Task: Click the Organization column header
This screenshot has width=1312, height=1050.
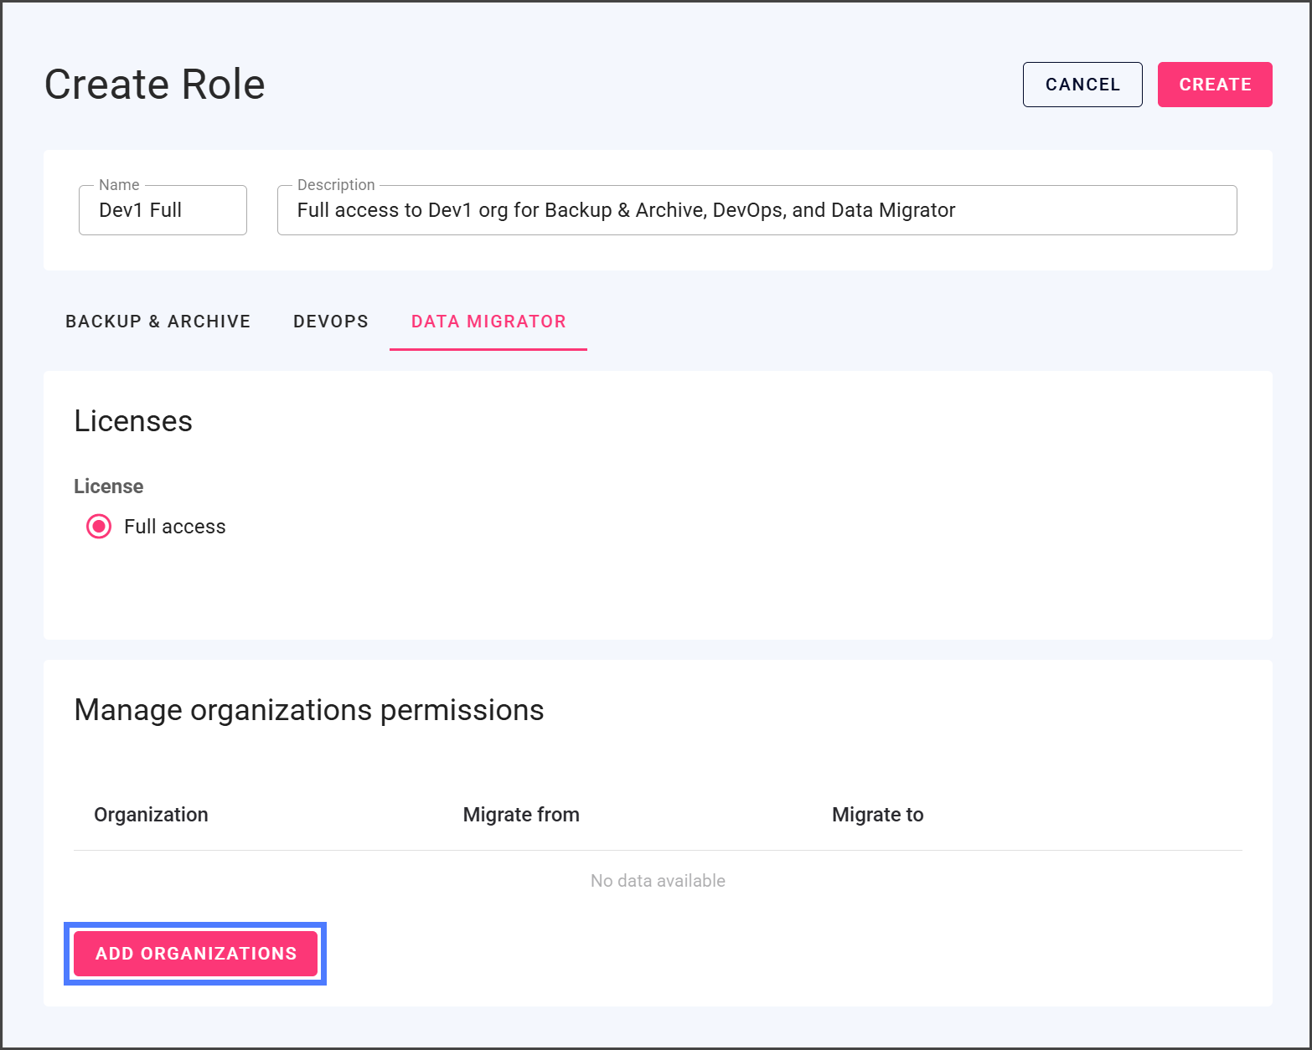Action: coord(151,815)
